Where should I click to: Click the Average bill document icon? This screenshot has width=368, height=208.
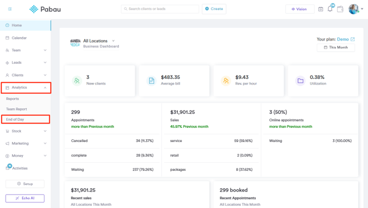(x=152, y=81)
